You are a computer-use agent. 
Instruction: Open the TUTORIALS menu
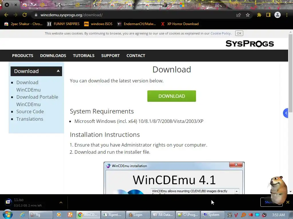click(84, 56)
